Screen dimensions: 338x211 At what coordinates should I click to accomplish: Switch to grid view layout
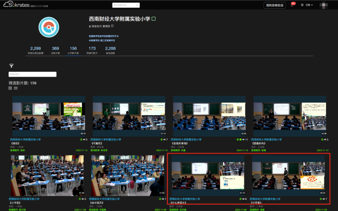[10, 88]
